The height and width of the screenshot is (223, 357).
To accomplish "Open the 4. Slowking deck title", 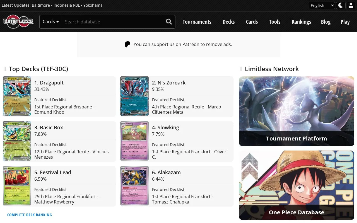I will click(x=165, y=127).
